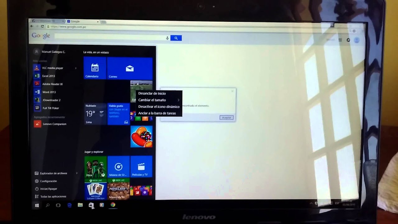
Task: Launch the Candy Crush tile
Action: [x=141, y=136]
